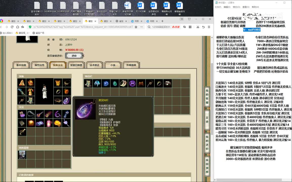The width and height of the screenshot is (292, 182).
Task: Click the browser address bar URL
Action: [83, 27]
